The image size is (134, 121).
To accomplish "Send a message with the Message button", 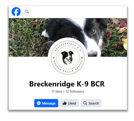I will pos(46,103).
